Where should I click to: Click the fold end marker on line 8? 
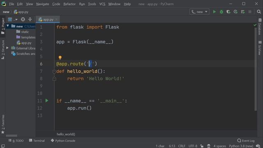click(x=54, y=79)
